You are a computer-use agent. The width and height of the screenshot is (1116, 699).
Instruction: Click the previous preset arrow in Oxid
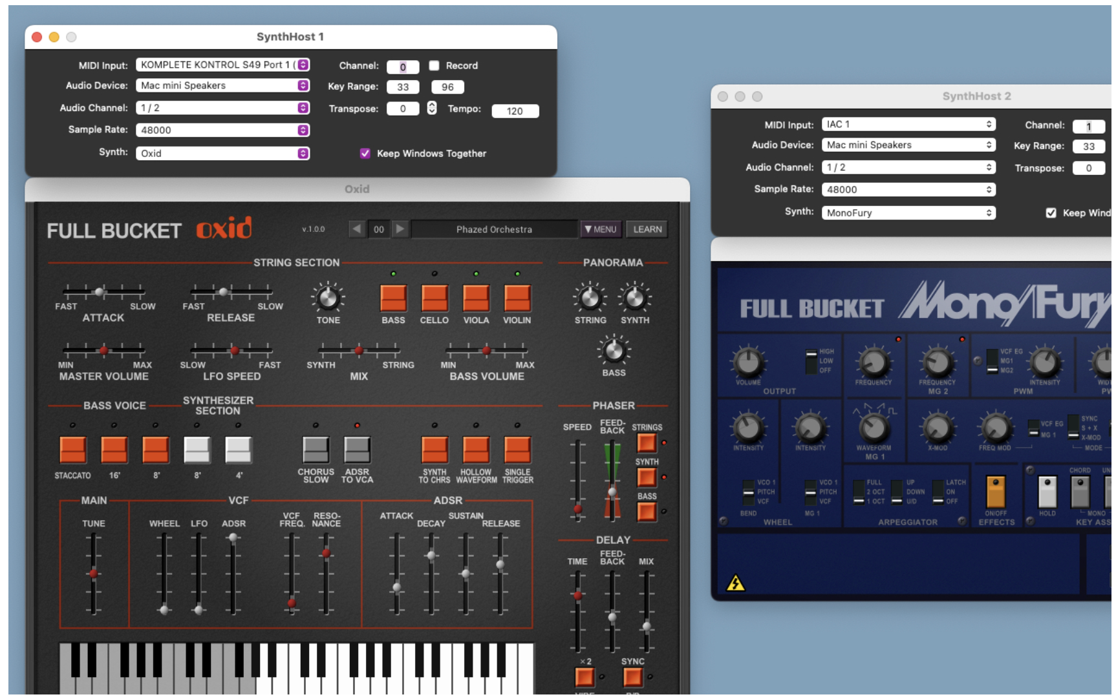356,229
